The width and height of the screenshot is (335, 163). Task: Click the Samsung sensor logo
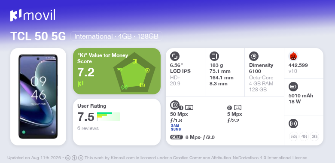click(x=176, y=127)
